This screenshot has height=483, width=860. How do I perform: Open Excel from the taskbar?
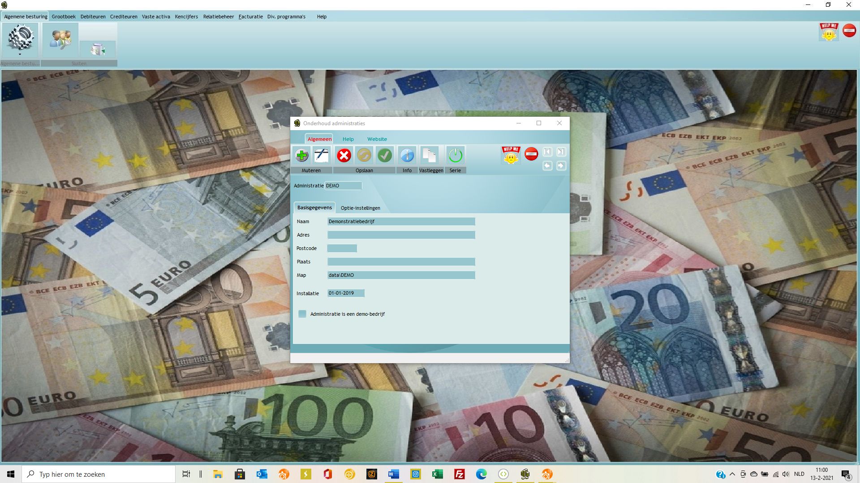point(437,474)
